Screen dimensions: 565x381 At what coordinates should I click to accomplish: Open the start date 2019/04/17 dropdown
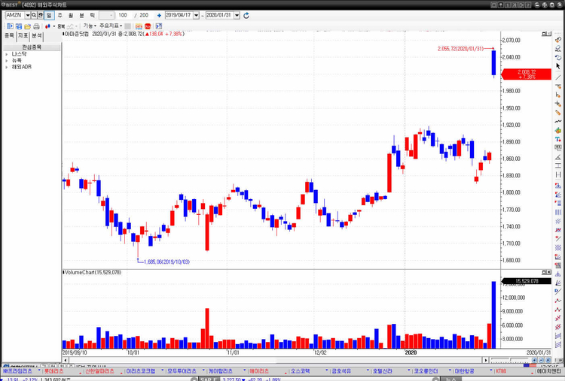[x=197, y=16]
